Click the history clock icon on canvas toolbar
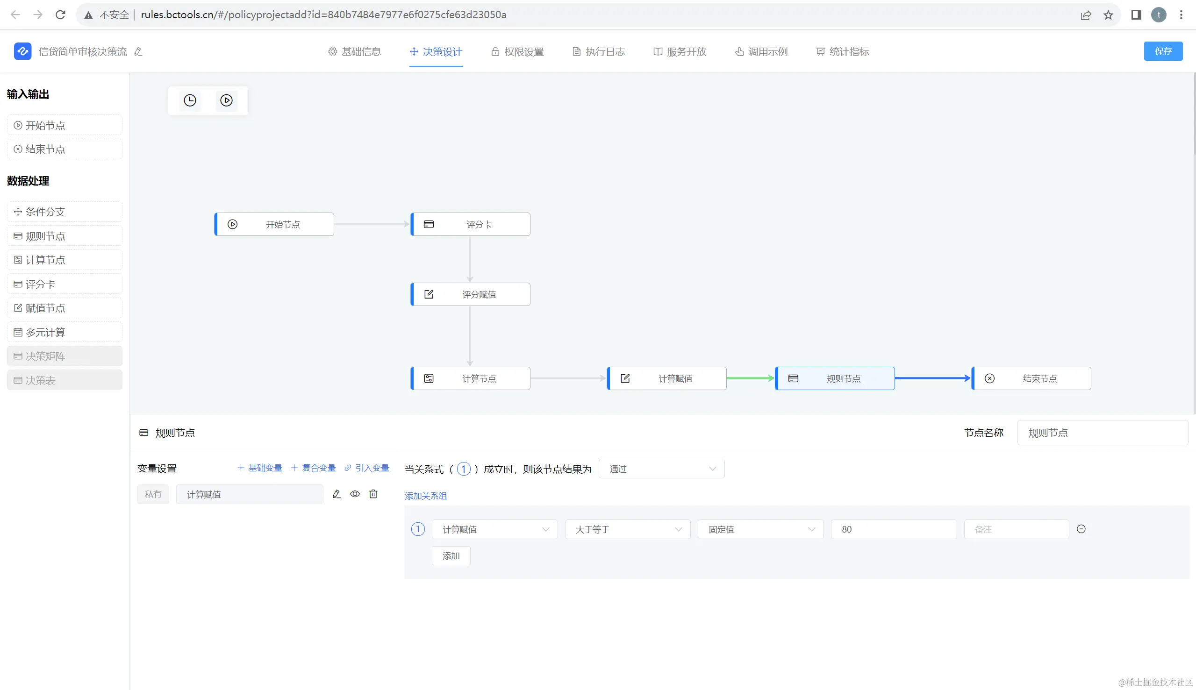 (x=190, y=100)
